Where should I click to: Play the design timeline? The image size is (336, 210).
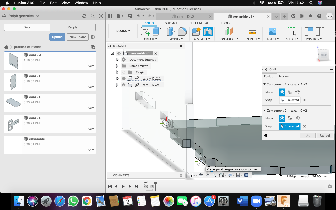(123, 186)
